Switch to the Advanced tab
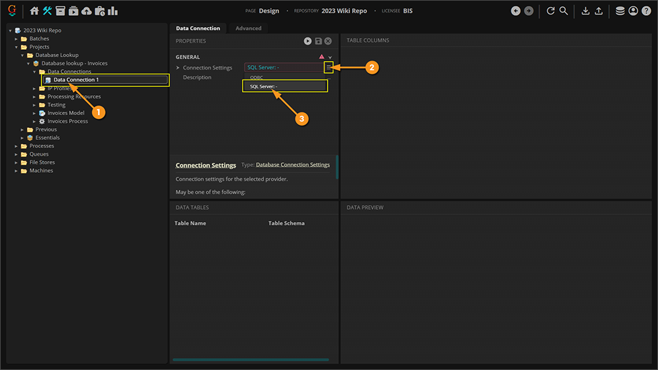 248,28
